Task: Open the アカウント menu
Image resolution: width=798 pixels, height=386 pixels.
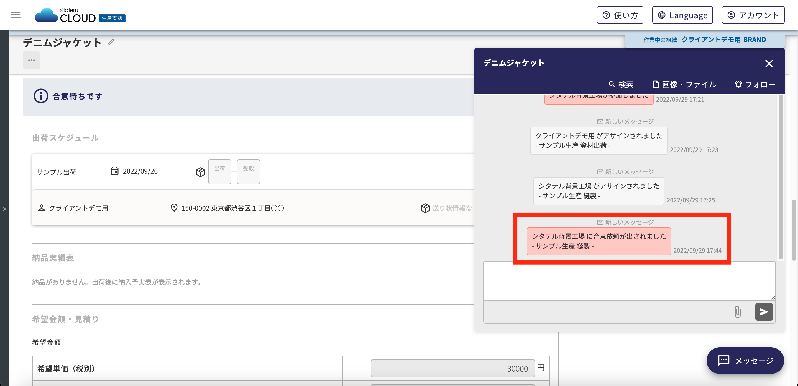Action: pyautogui.click(x=753, y=15)
